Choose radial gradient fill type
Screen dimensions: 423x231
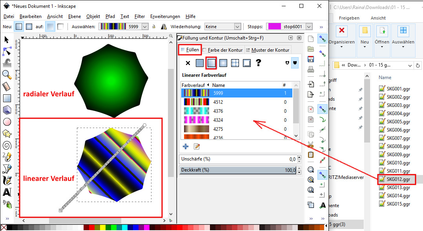pyautogui.click(x=223, y=63)
